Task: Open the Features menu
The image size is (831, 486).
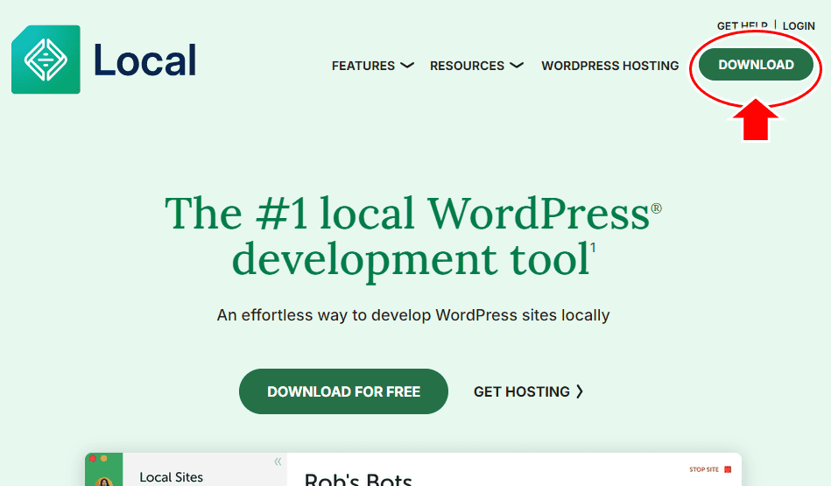Action: coord(363,66)
